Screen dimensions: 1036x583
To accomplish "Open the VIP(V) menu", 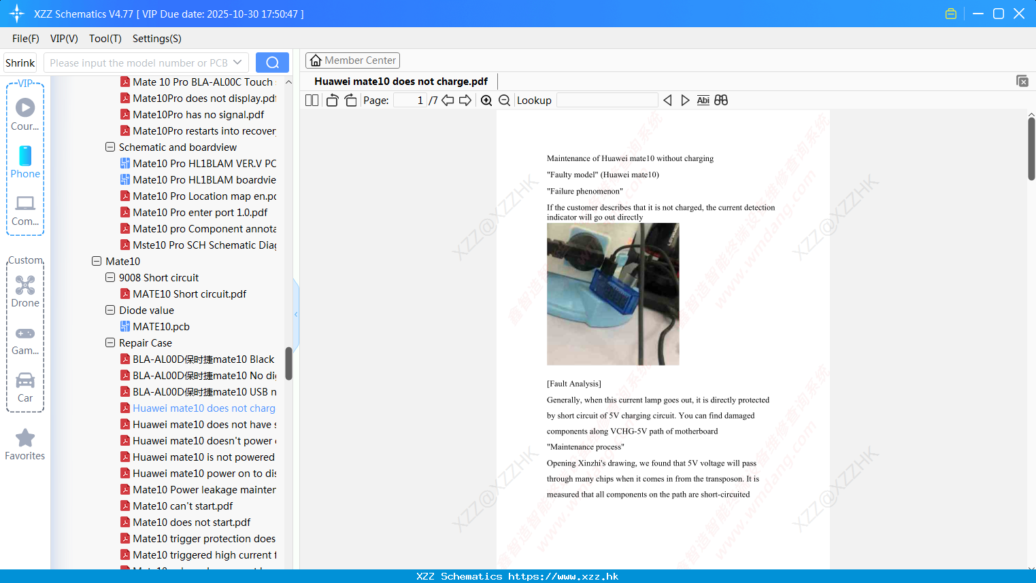I will tap(64, 39).
